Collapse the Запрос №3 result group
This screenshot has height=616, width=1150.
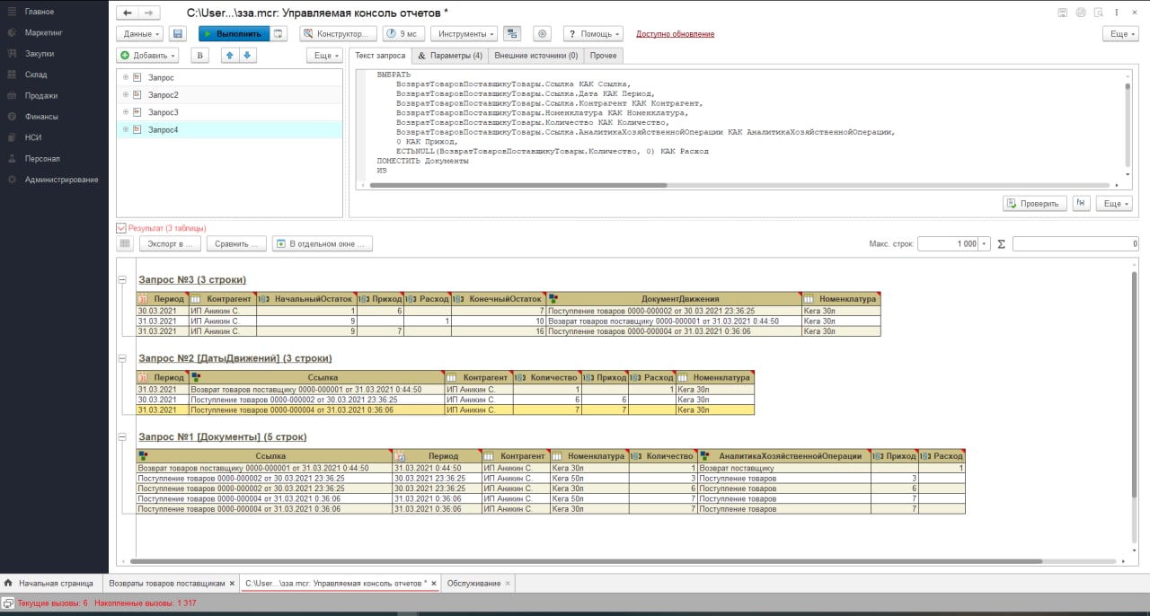pos(122,280)
